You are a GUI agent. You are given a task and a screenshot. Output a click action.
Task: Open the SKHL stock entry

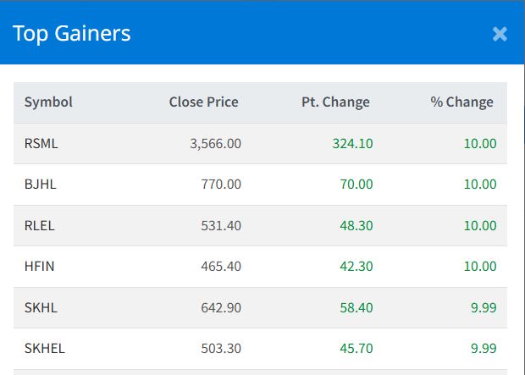pyautogui.click(x=41, y=307)
